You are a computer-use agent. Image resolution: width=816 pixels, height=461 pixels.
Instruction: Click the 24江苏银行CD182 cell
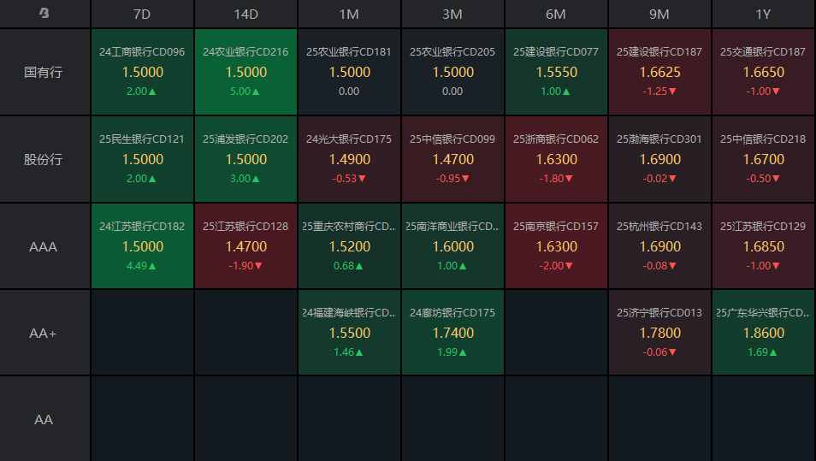(x=142, y=246)
